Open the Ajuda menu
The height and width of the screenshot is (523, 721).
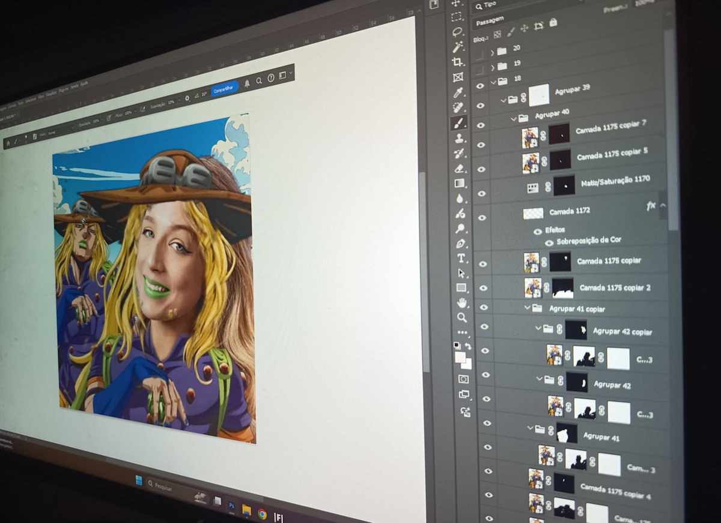[85, 85]
